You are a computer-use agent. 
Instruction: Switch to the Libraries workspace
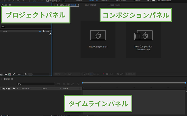pyautogui.click(x=137, y=1)
